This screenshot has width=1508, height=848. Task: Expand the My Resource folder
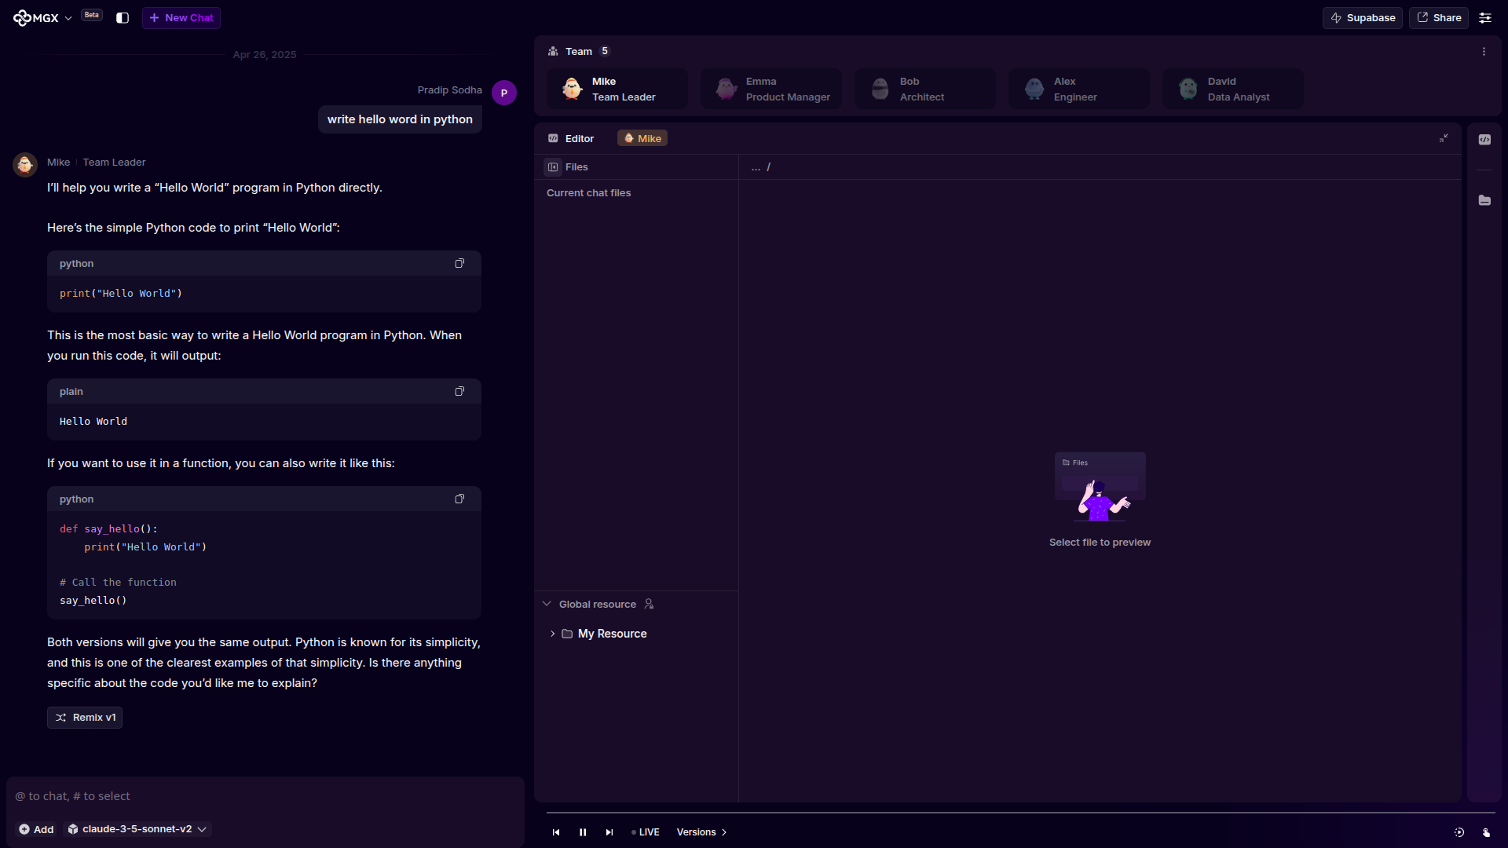coord(553,634)
